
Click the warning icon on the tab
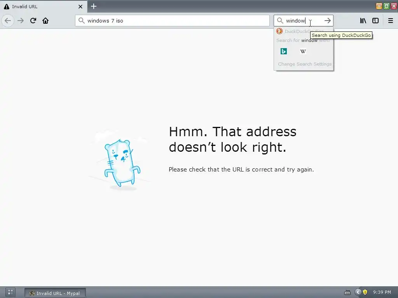tap(7, 7)
